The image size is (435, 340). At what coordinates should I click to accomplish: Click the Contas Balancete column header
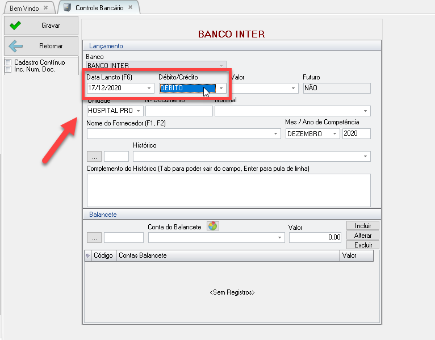click(x=228, y=255)
